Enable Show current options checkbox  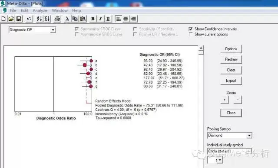191,35
